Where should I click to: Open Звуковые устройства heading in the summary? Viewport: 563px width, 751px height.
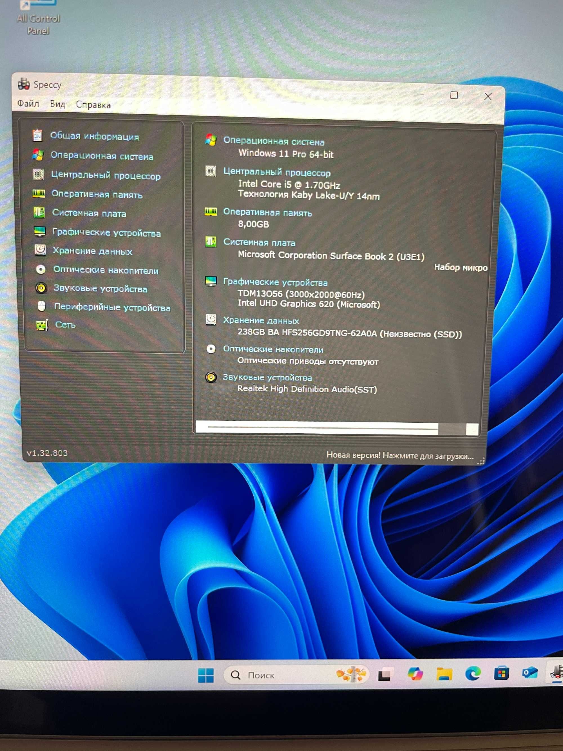point(267,377)
